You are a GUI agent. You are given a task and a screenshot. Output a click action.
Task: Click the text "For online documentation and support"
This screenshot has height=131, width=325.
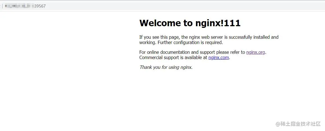tap(177, 52)
